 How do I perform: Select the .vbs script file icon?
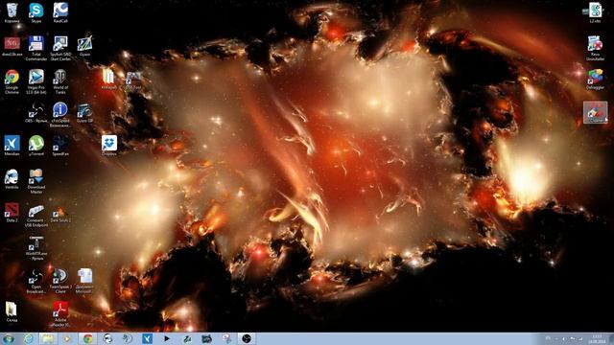pyautogui.click(x=595, y=12)
